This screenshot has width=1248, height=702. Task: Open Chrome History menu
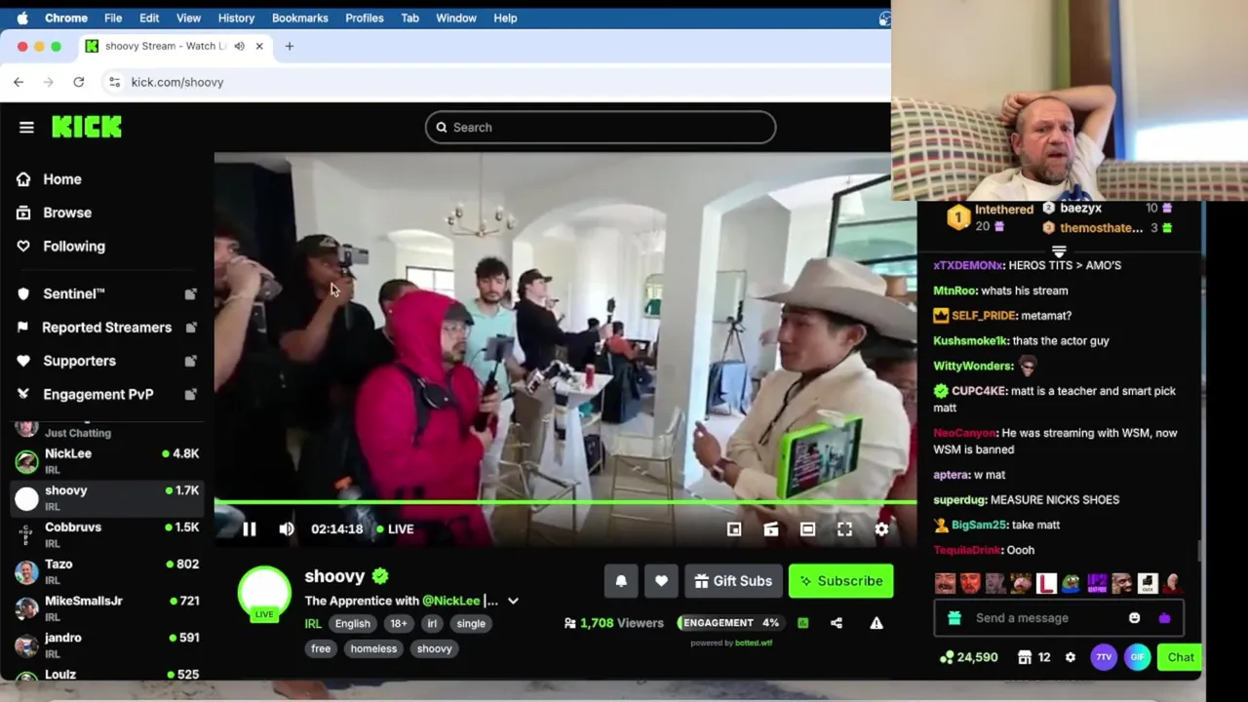pyautogui.click(x=236, y=18)
